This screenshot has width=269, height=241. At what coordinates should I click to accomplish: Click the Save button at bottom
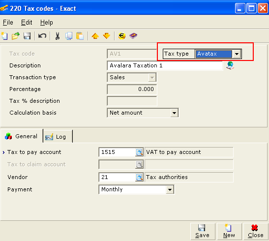[x=203, y=231]
